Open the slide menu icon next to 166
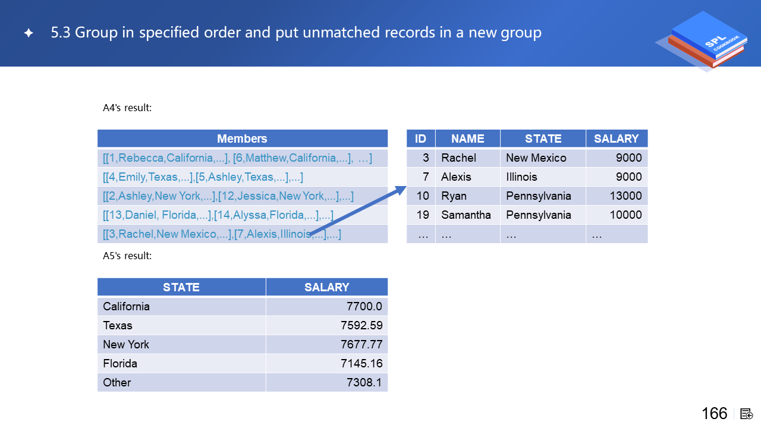The image size is (761, 428). point(747,414)
